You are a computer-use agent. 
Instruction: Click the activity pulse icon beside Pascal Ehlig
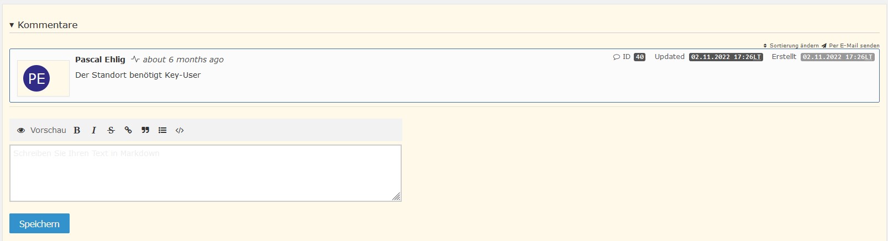pyautogui.click(x=135, y=59)
